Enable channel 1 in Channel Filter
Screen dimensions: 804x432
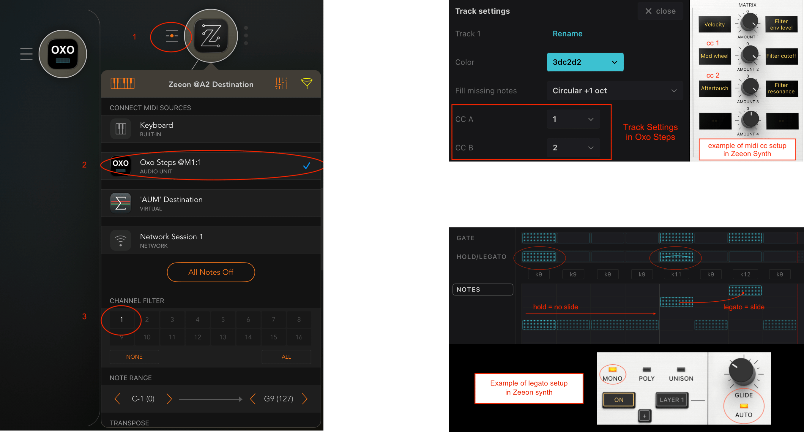coord(122,319)
